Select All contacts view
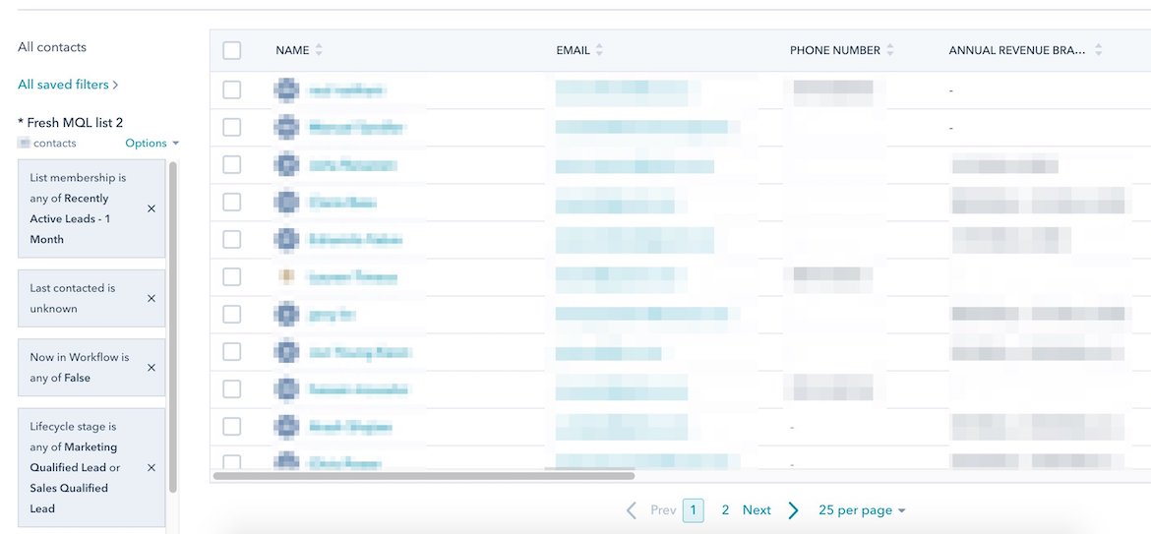 [52, 47]
